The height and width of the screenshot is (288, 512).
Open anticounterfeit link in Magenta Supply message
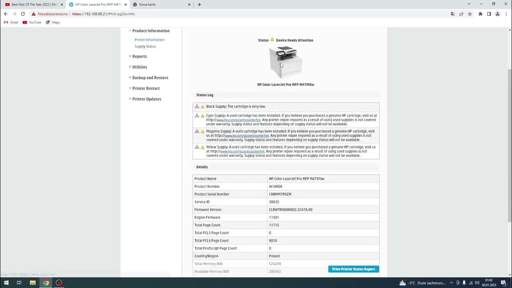coord(247,136)
